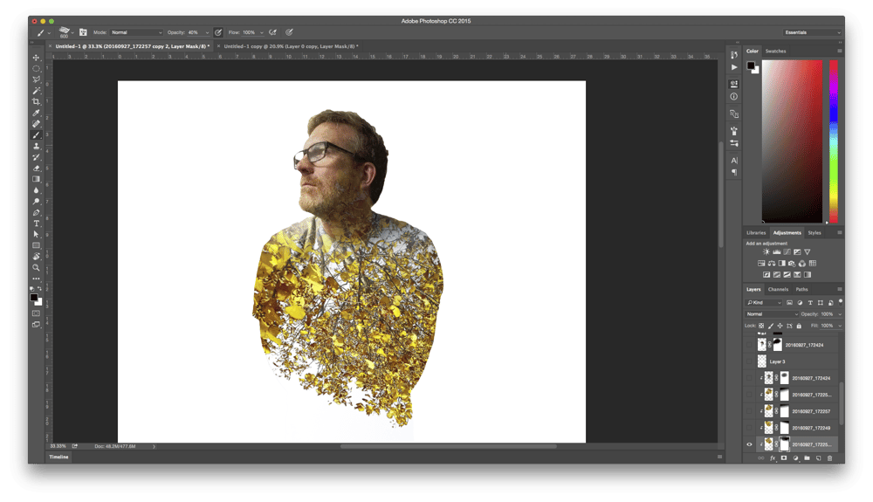Select the Gradient tool

[x=36, y=179]
